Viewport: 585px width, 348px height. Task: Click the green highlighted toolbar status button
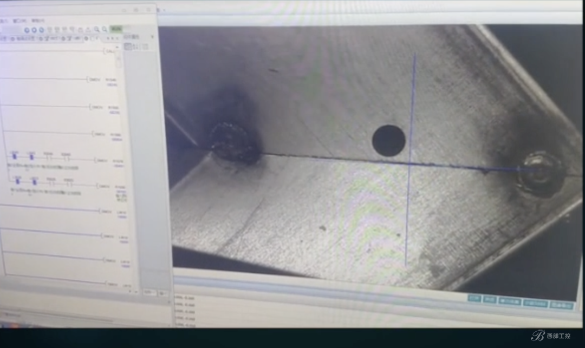pos(116,29)
